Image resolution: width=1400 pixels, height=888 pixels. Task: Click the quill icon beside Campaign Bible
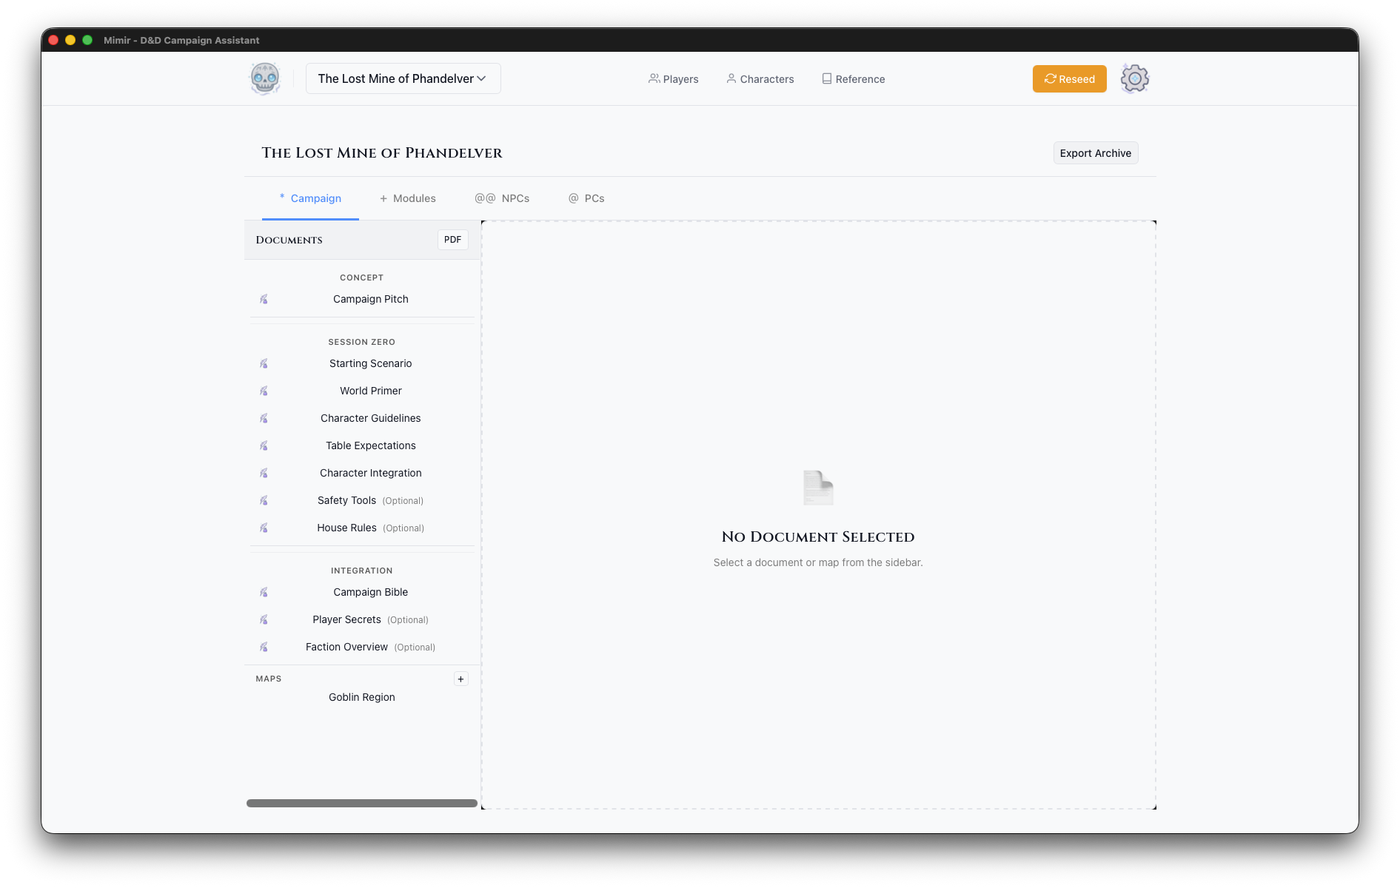click(x=264, y=592)
